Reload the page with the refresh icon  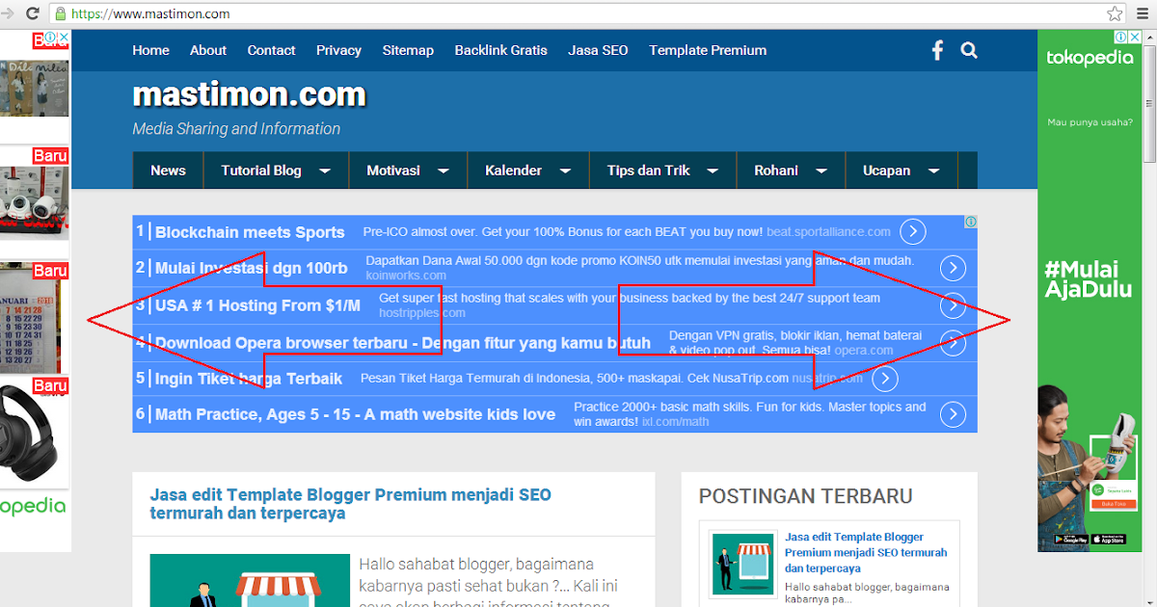pyautogui.click(x=33, y=13)
